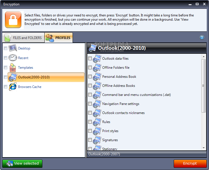The width and height of the screenshot is (209, 170).
Task: Click the icon next to Navigation Pane settings
Action: [97, 104]
